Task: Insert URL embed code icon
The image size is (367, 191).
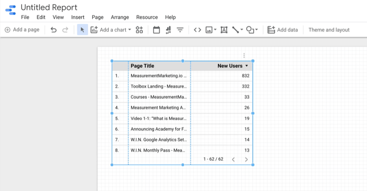Action: point(197,30)
